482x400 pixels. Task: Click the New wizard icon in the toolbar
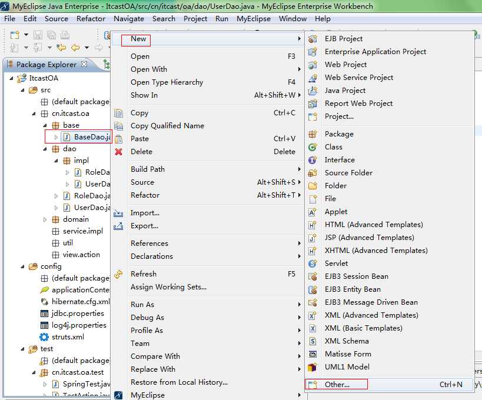click(15, 35)
